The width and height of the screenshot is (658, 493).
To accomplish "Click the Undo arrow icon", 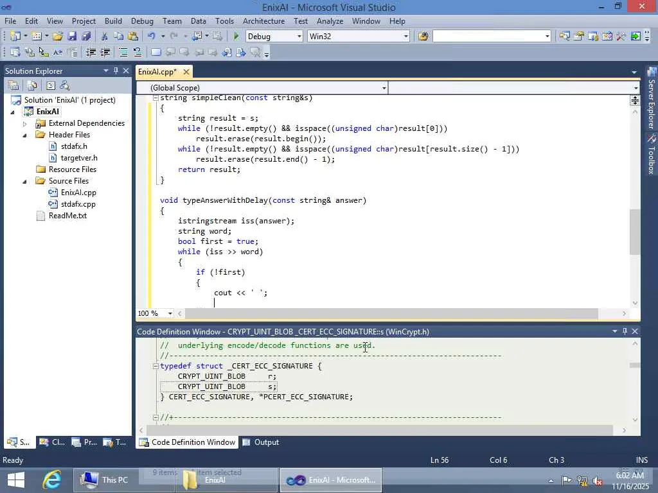I will click(152, 37).
